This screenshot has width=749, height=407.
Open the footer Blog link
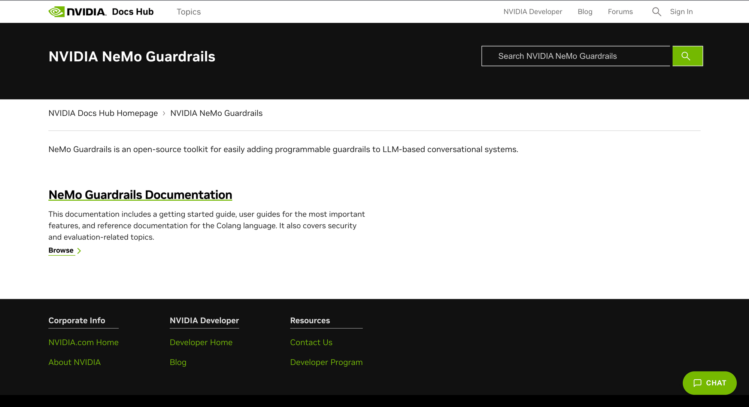pyautogui.click(x=178, y=362)
